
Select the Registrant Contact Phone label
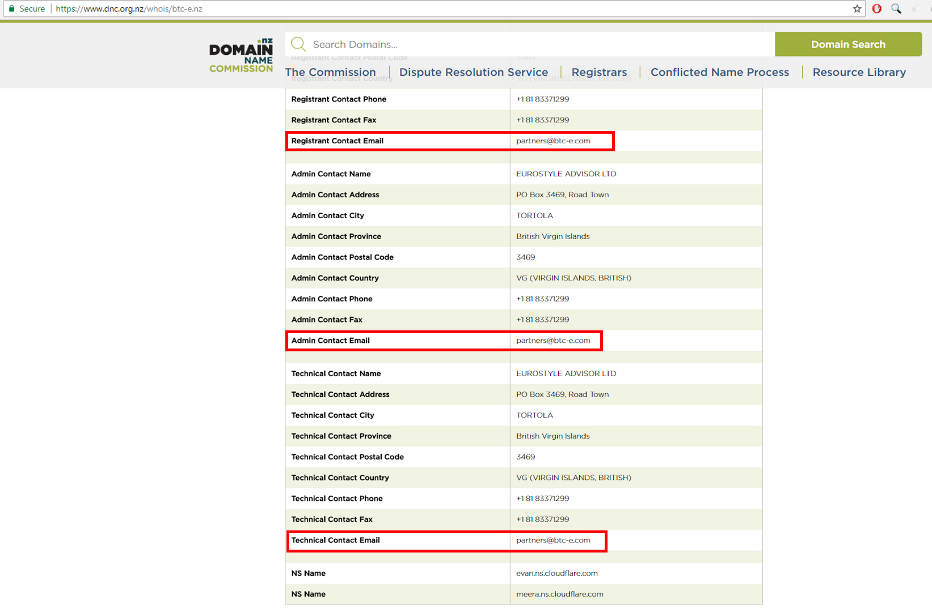pos(339,99)
